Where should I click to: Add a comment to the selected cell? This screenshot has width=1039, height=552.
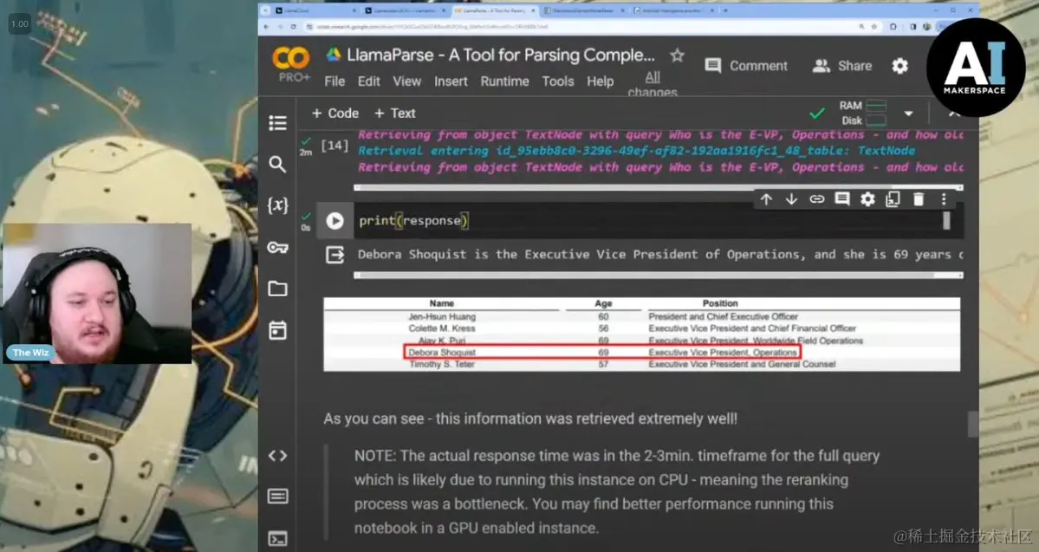842,198
